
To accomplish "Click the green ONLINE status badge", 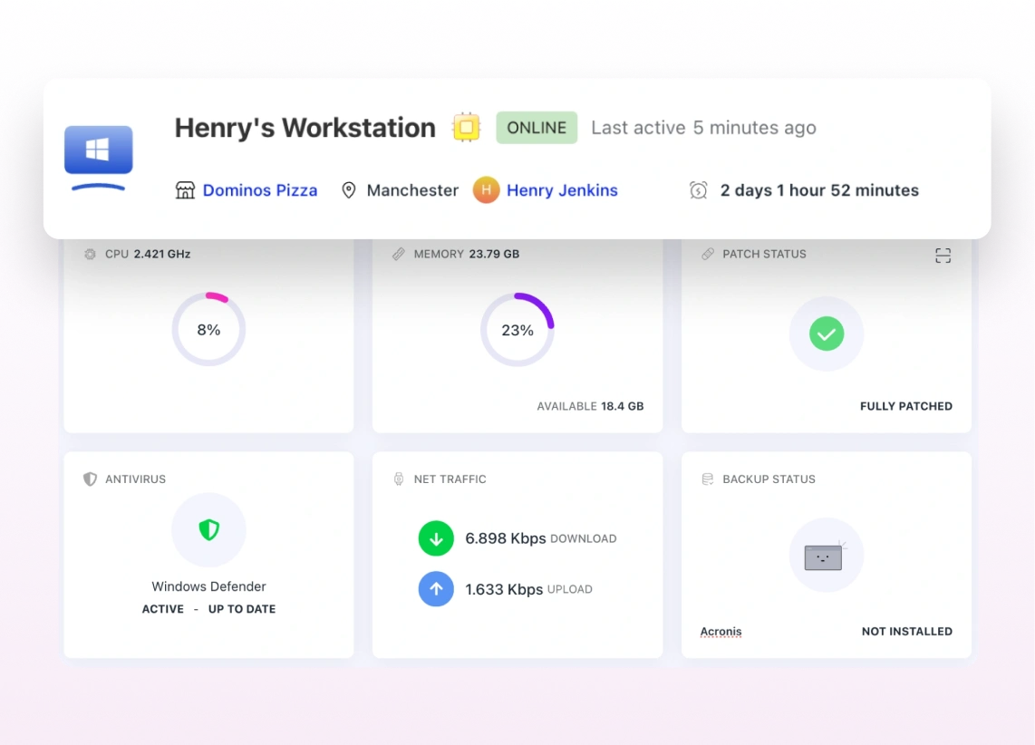I will [537, 128].
